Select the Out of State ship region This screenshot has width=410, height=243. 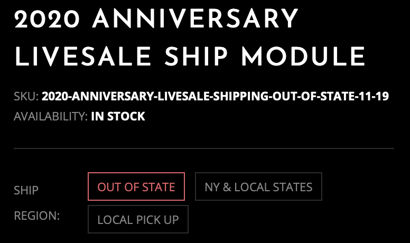pos(136,186)
